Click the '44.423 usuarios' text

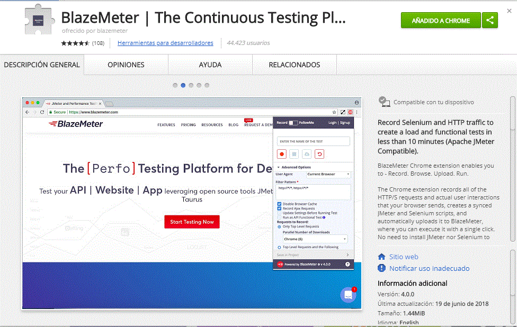(x=248, y=43)
